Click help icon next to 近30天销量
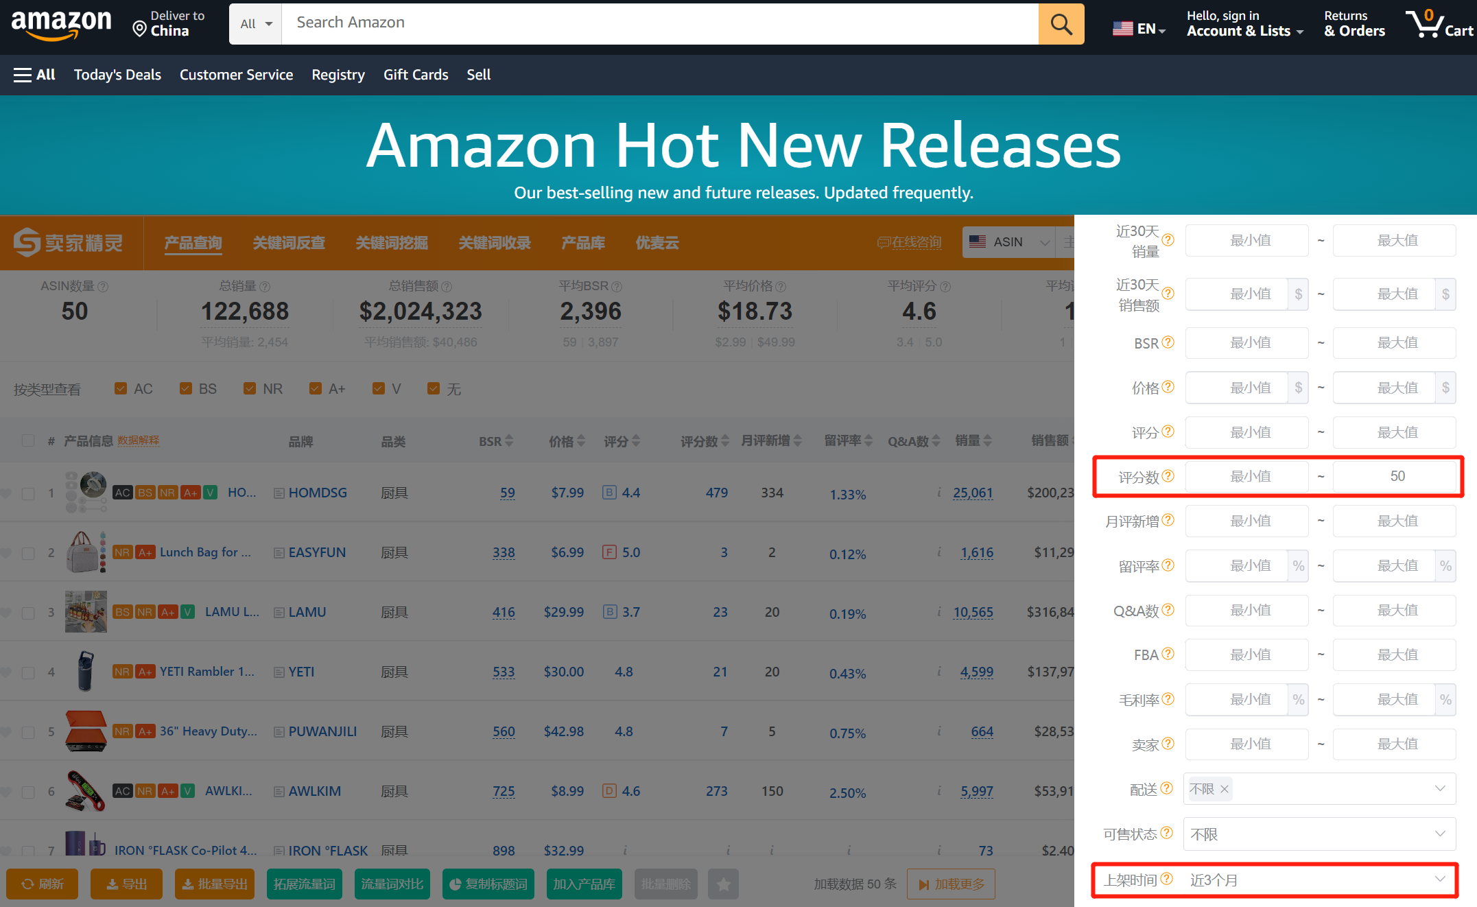 point(1168,239)
